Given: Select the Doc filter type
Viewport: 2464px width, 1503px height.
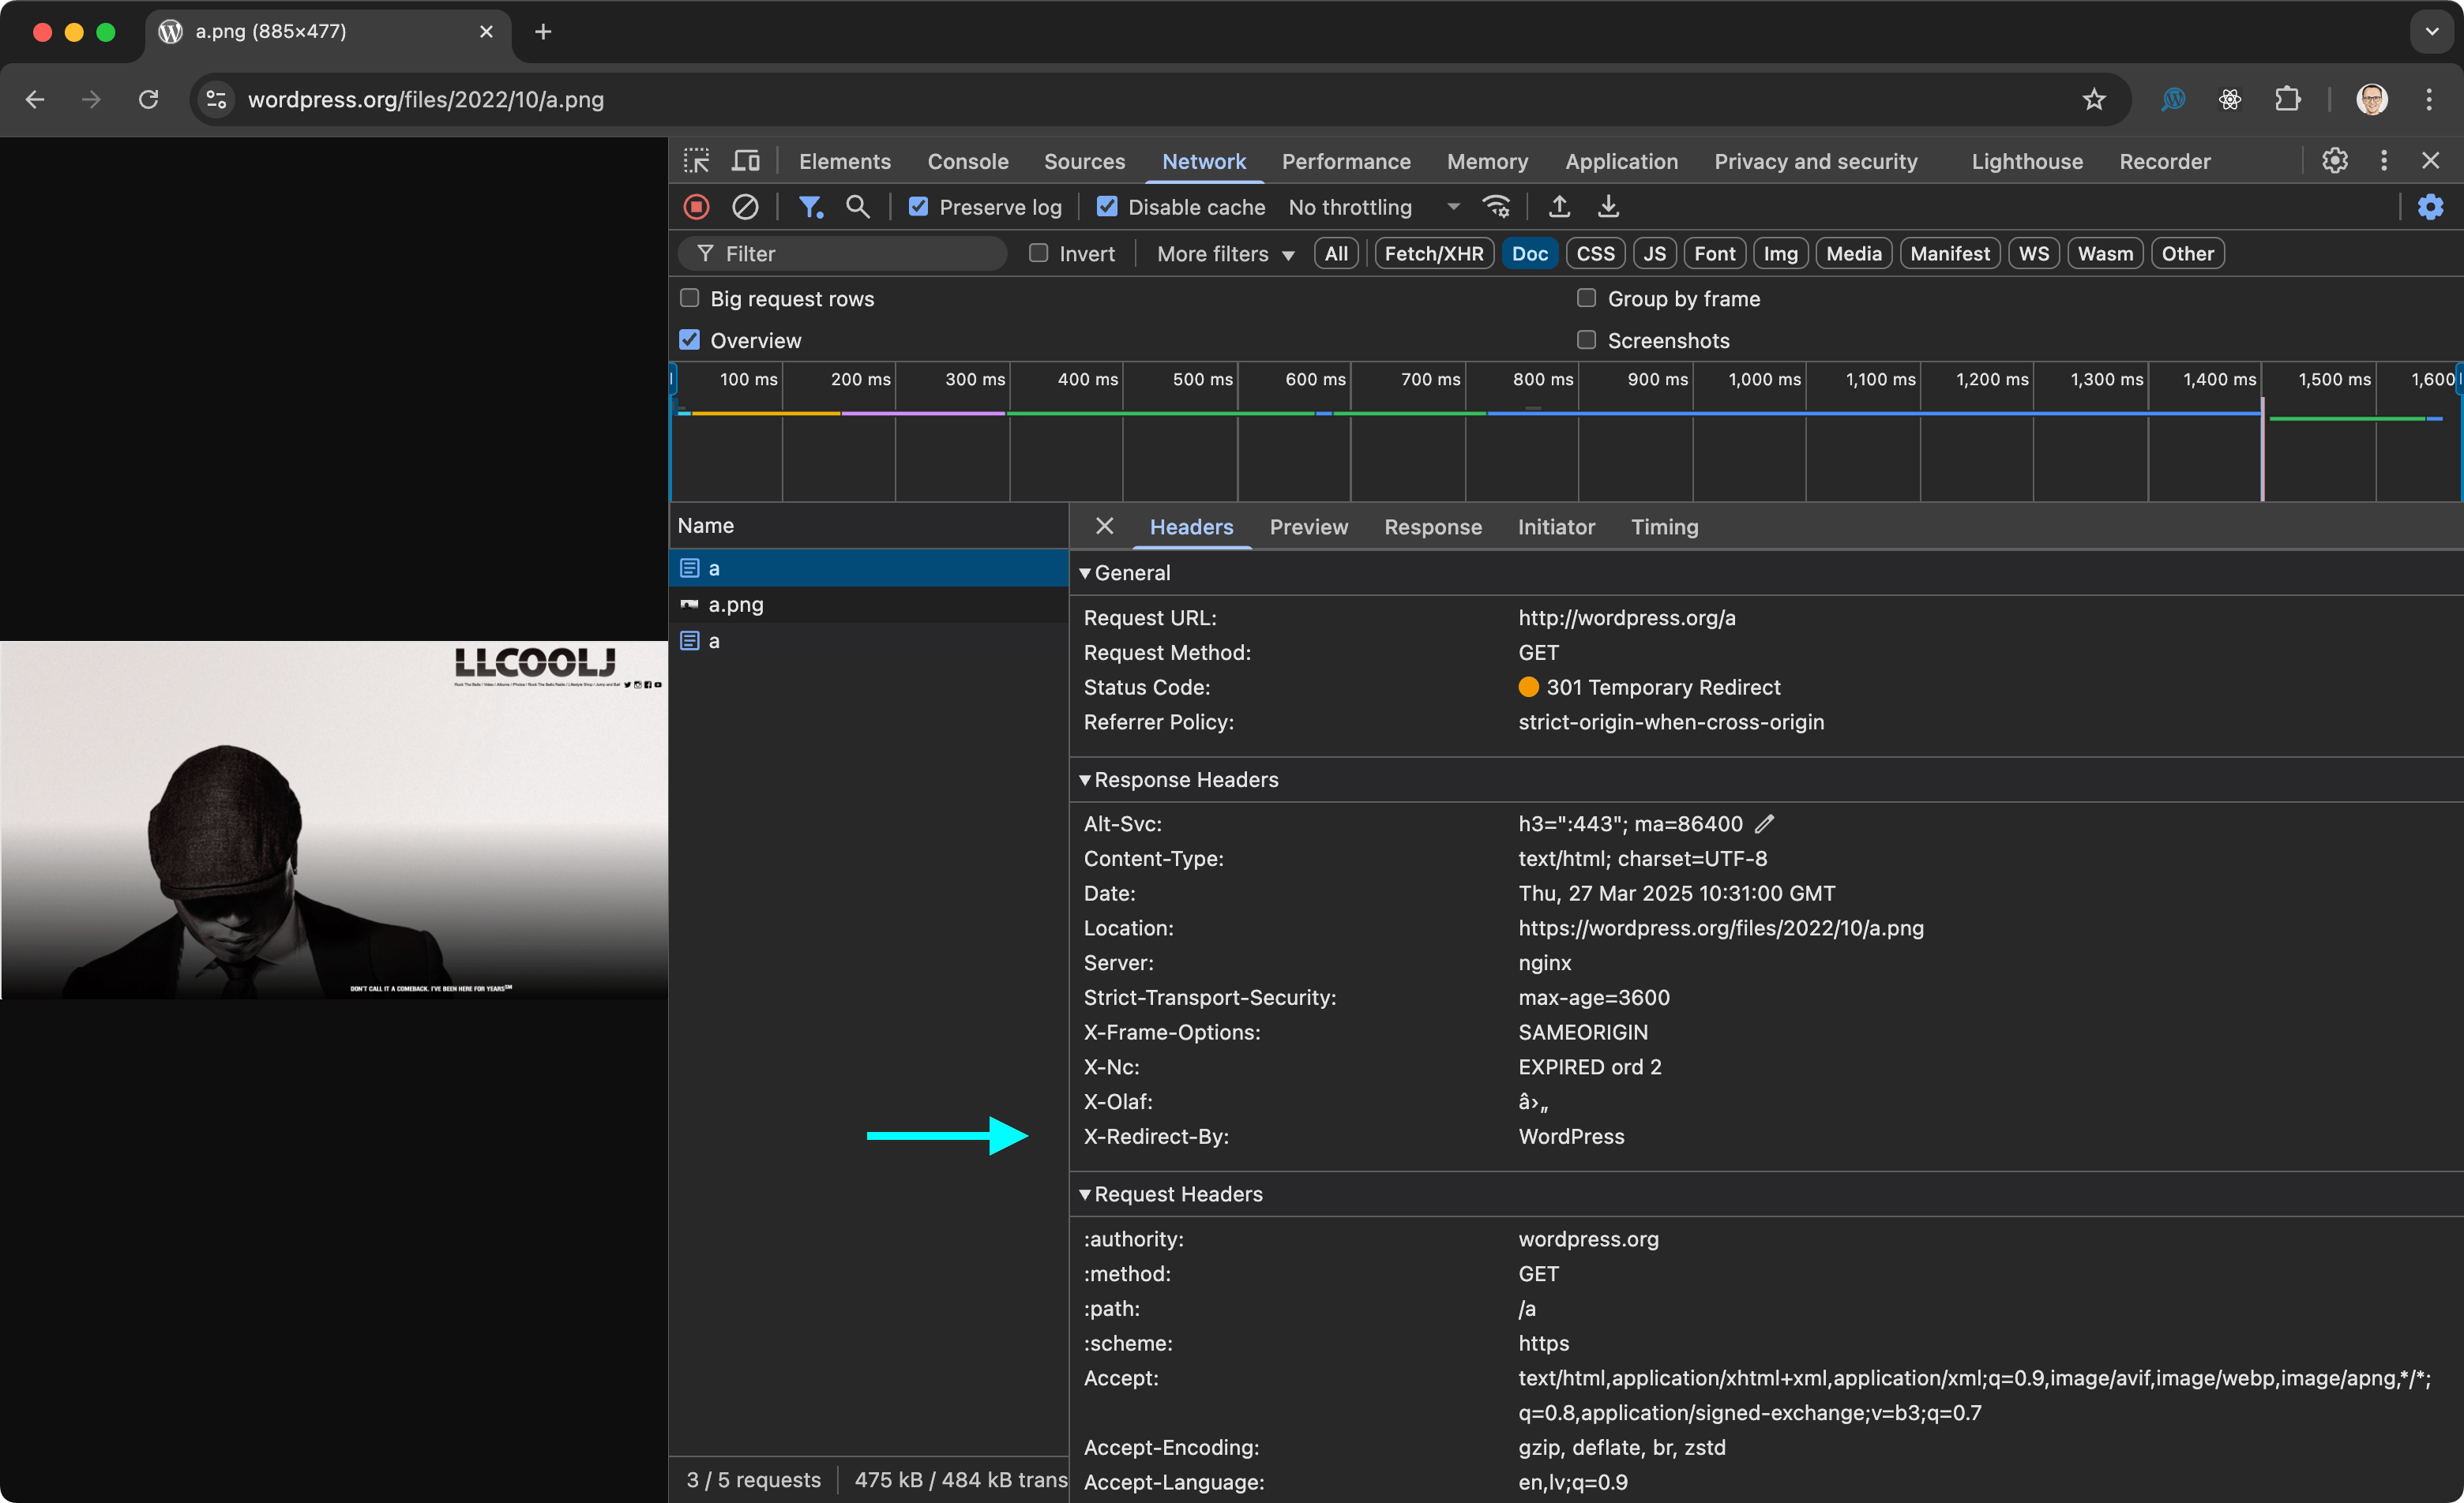Looking at the screenshot, I should pyautogui.click(x=1530, y=253).
